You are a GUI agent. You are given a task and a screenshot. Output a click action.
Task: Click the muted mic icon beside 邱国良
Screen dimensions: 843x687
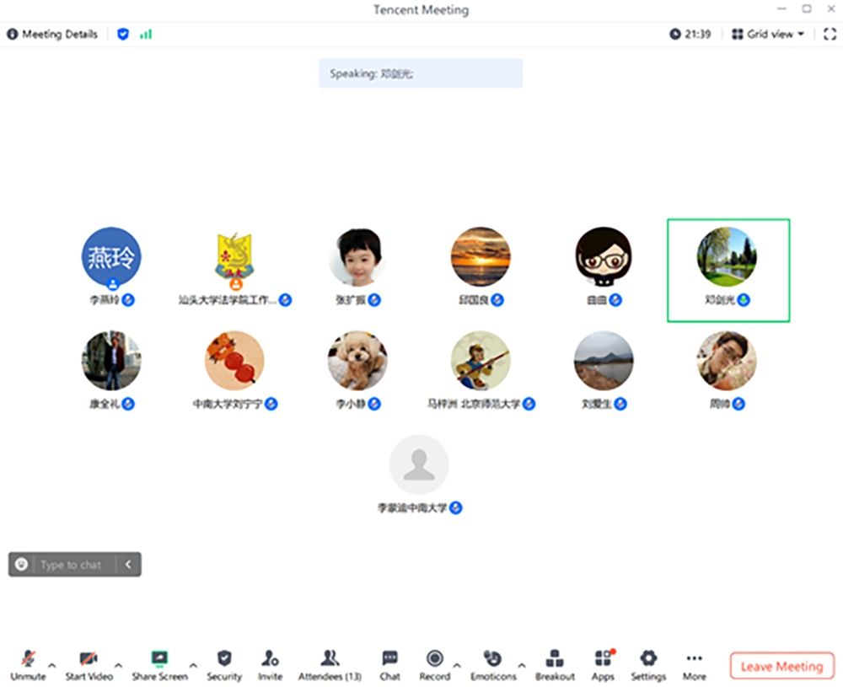(497, 300)
